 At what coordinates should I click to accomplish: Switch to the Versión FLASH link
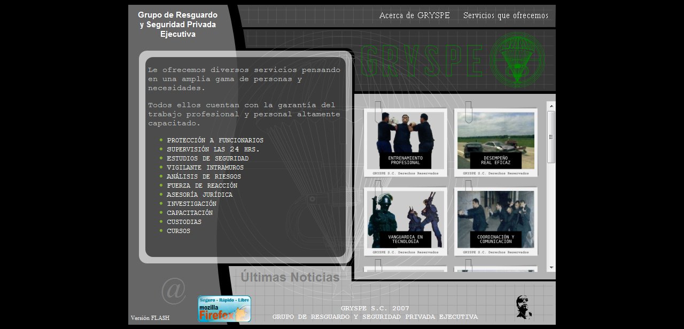(150, 318)
